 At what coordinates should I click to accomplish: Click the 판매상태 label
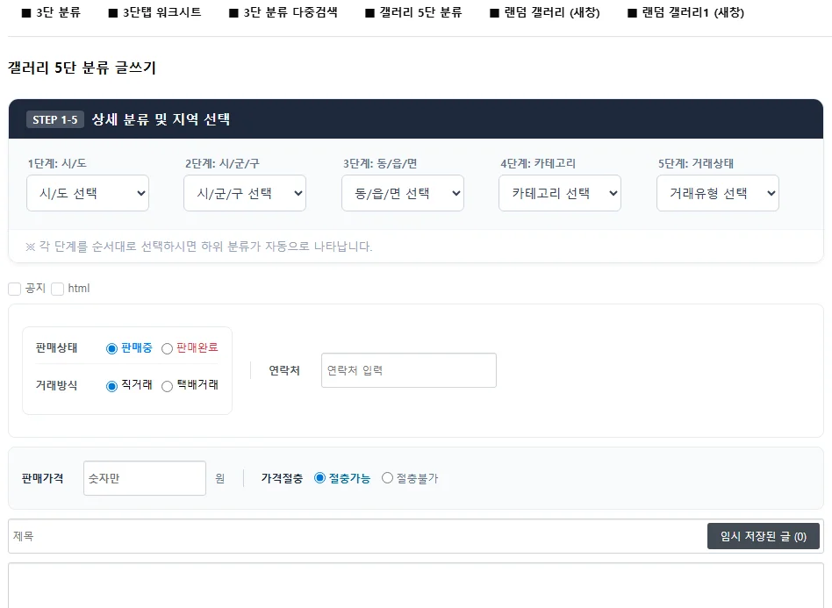click(56, 348)
